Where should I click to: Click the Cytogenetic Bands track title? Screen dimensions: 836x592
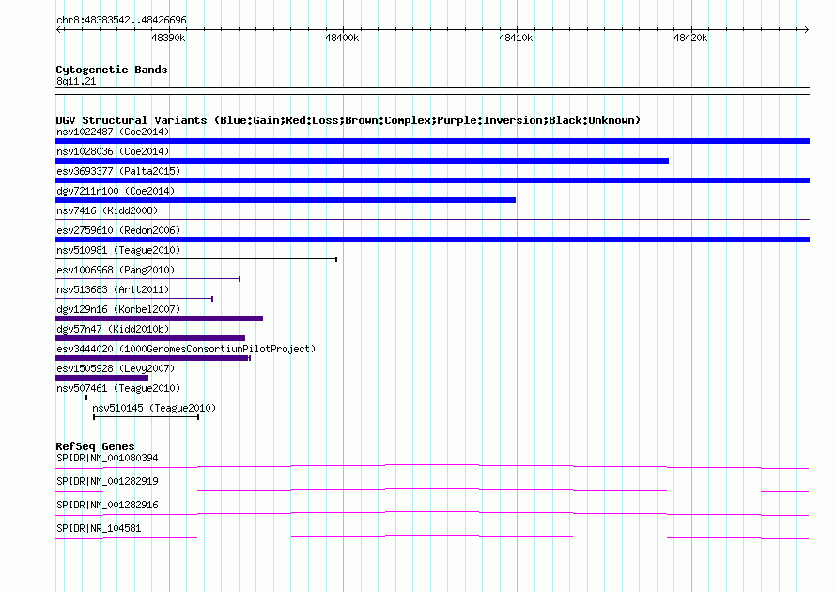112,70
